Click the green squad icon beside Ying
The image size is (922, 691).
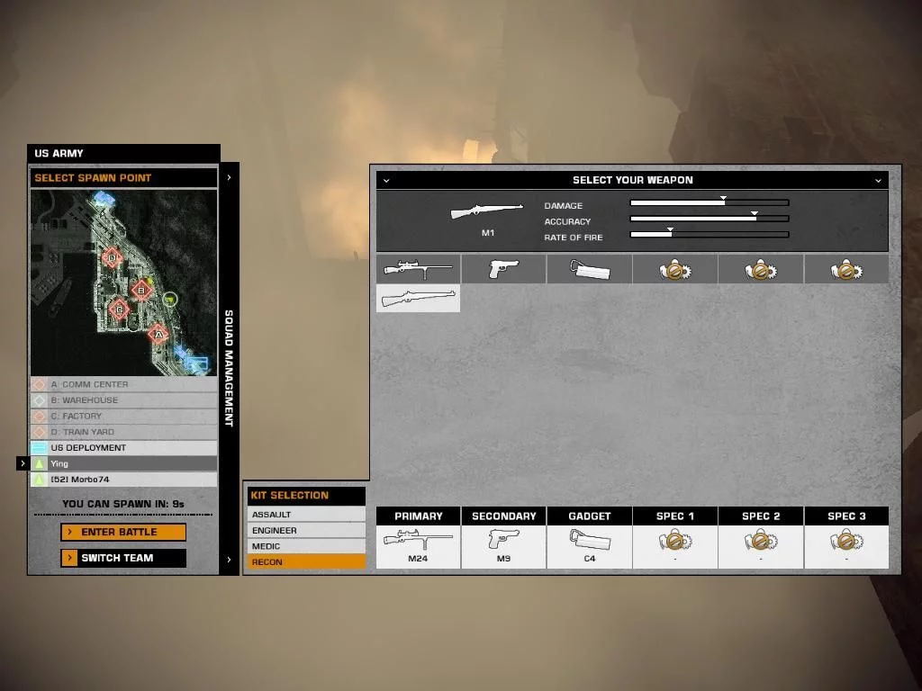tap(39, 463)
